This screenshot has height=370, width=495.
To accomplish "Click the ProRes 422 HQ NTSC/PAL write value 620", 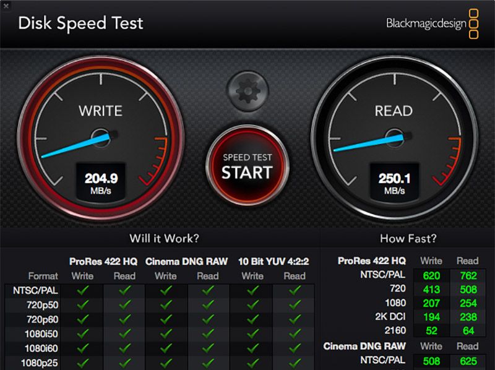I will [x=431, y=276].
